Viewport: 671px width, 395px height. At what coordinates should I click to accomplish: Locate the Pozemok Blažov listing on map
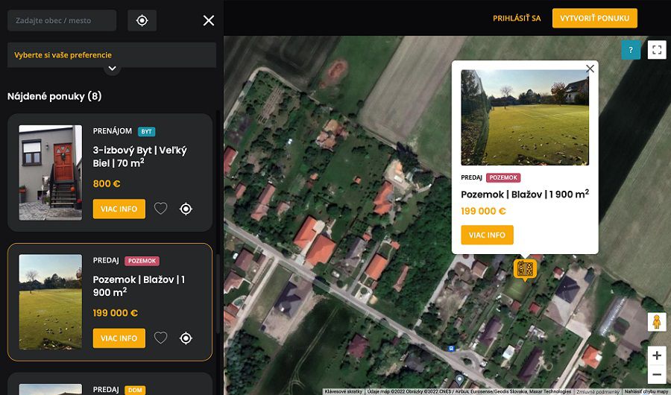click(186, 338)
